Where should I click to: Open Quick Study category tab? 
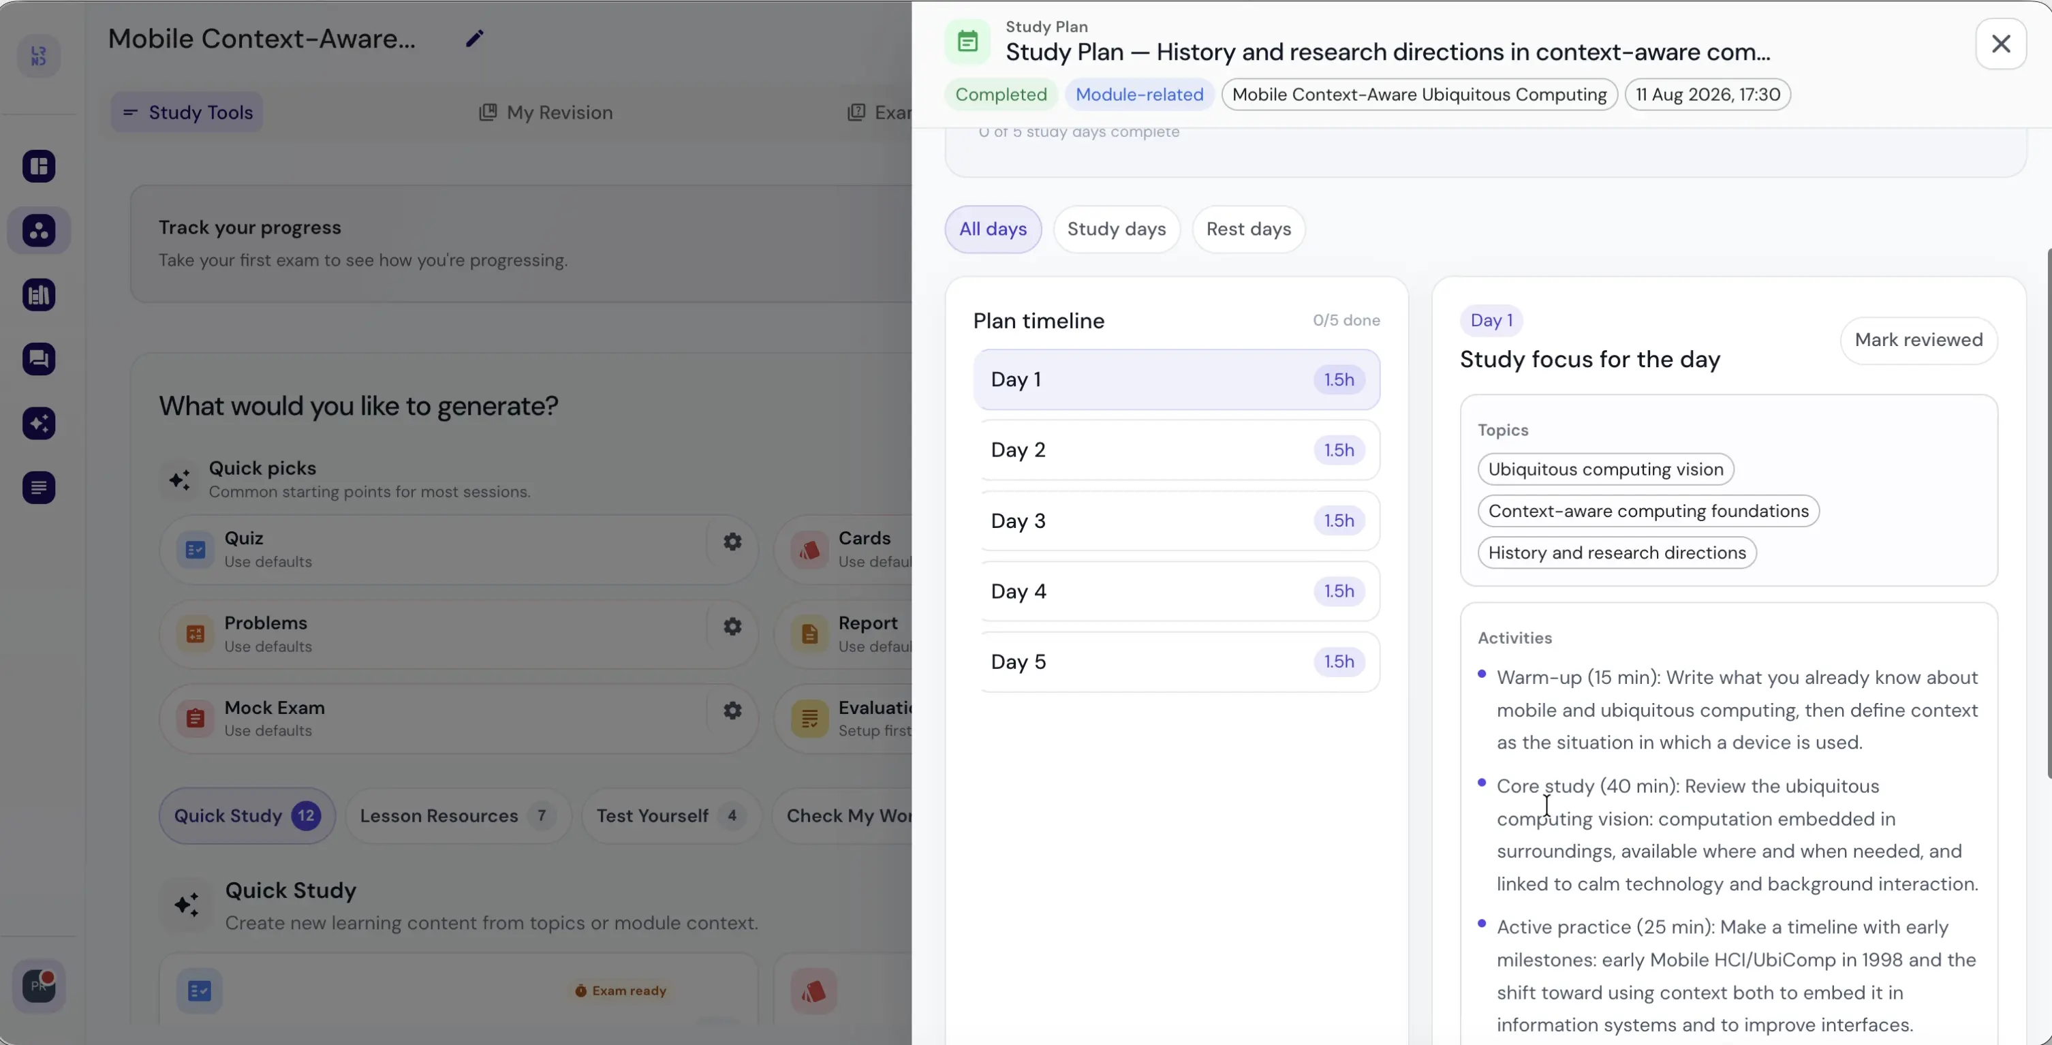coord(247,815)
